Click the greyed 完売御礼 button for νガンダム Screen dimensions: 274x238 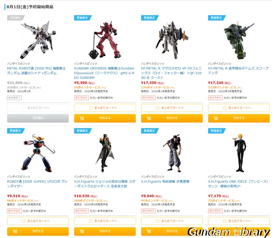tap(38, 118)
